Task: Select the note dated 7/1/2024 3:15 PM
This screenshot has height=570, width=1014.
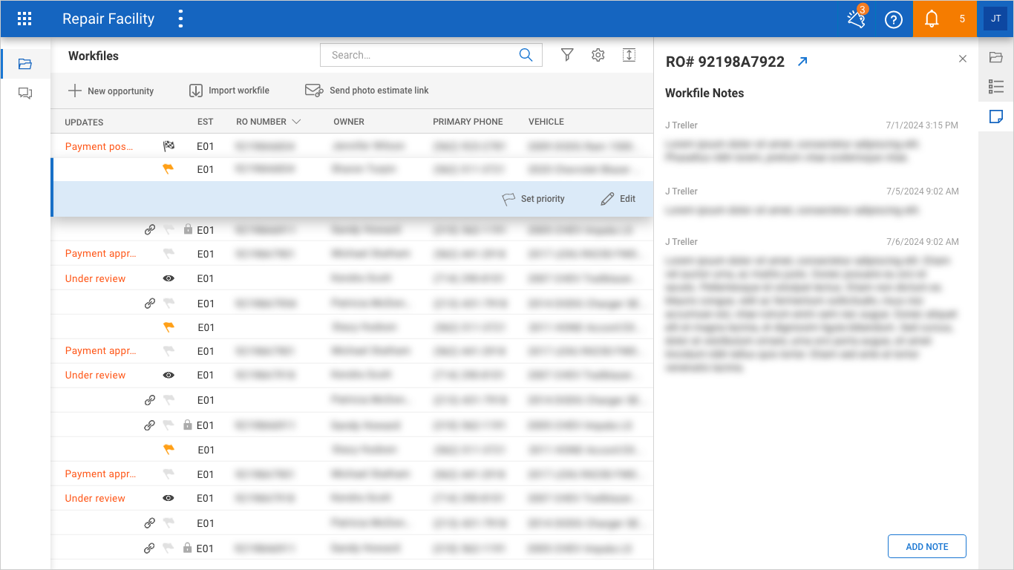Action: coord(811,142)
